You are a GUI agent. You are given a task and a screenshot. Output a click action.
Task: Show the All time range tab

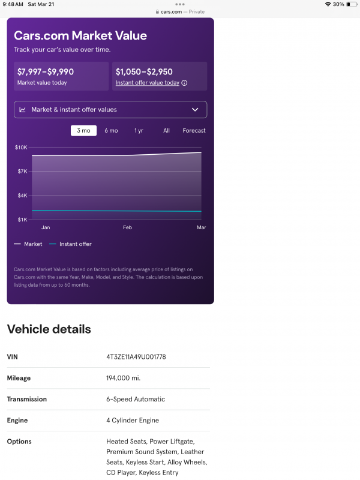point(166,130)
